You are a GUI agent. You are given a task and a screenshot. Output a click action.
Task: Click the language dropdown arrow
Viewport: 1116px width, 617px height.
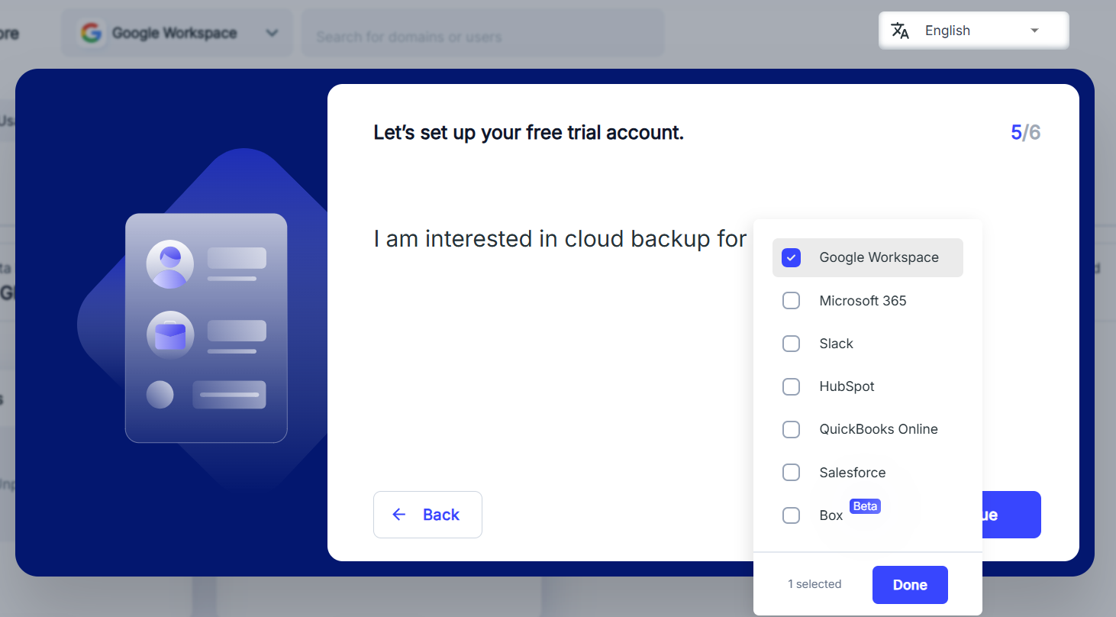(x=1035, y=31)
